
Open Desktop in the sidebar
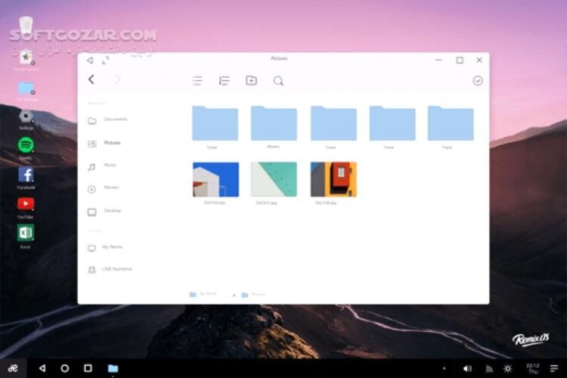click(x=104, y=212)
